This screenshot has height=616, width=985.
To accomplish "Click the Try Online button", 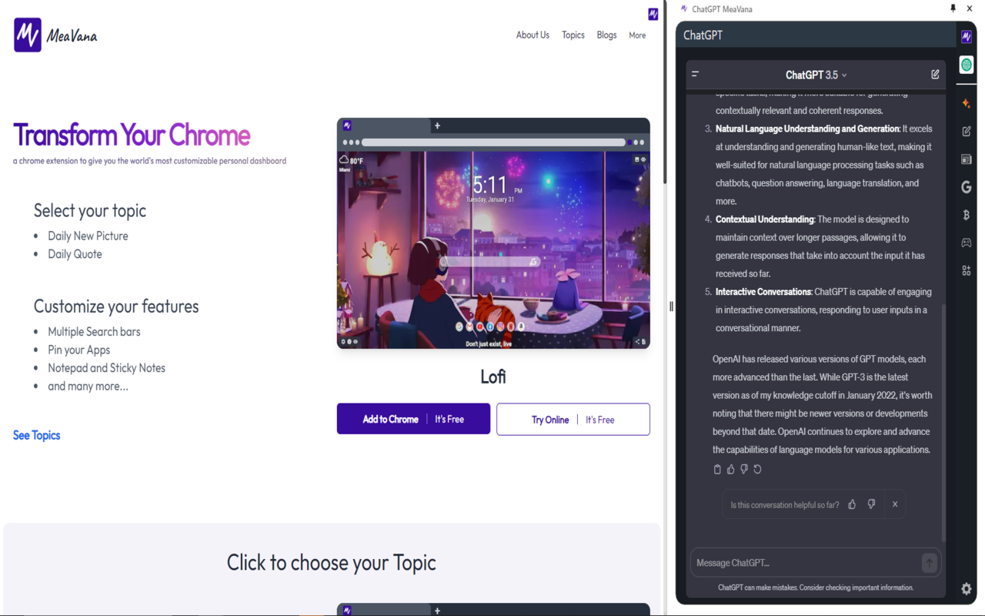I will click(573, 420).
